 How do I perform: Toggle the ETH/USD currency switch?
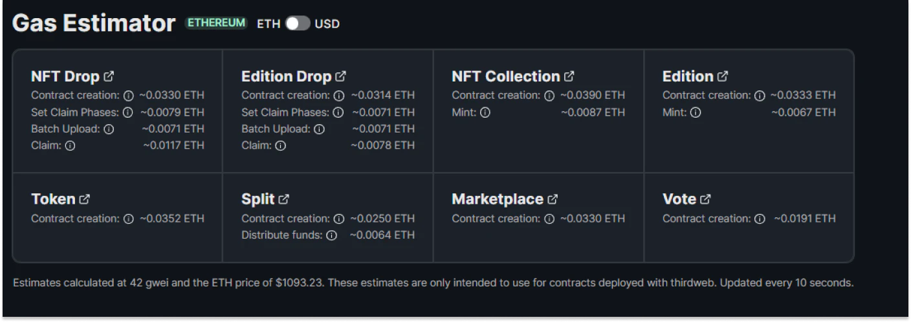point(298,23)
